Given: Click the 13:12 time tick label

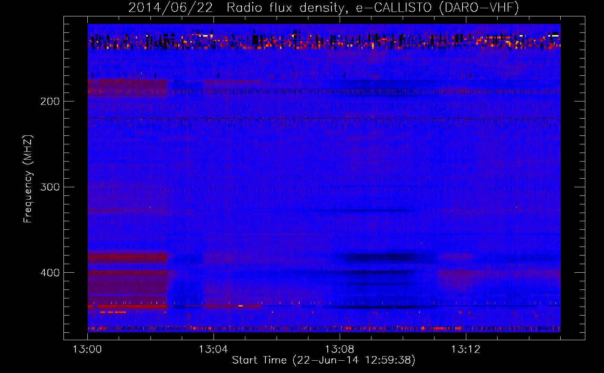Looking at the screenshot, I should [466, 350].
